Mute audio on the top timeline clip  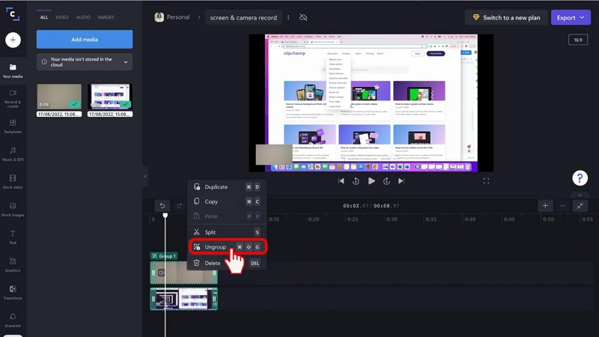point(162,273)
